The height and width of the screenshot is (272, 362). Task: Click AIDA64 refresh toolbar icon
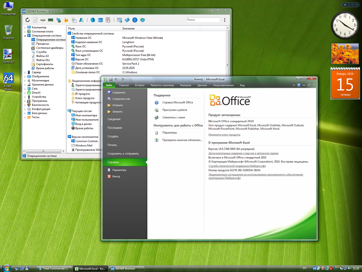click(28, 20)
